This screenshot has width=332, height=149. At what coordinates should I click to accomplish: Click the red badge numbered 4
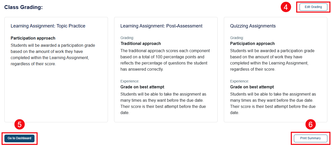click(286, 7)
